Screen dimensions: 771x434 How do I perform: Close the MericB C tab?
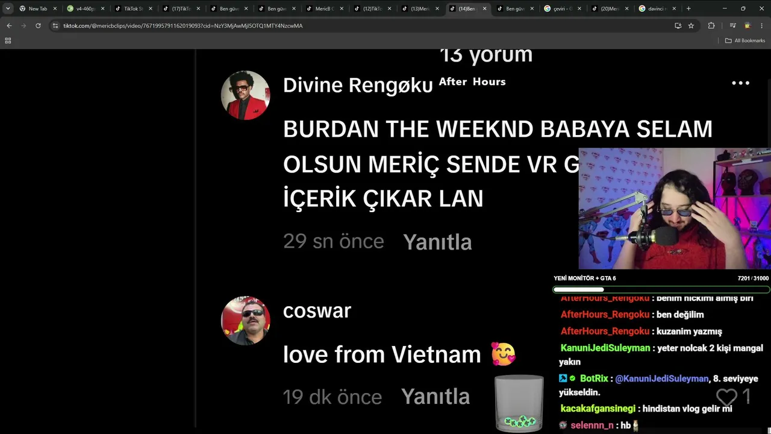click(342, 8)
